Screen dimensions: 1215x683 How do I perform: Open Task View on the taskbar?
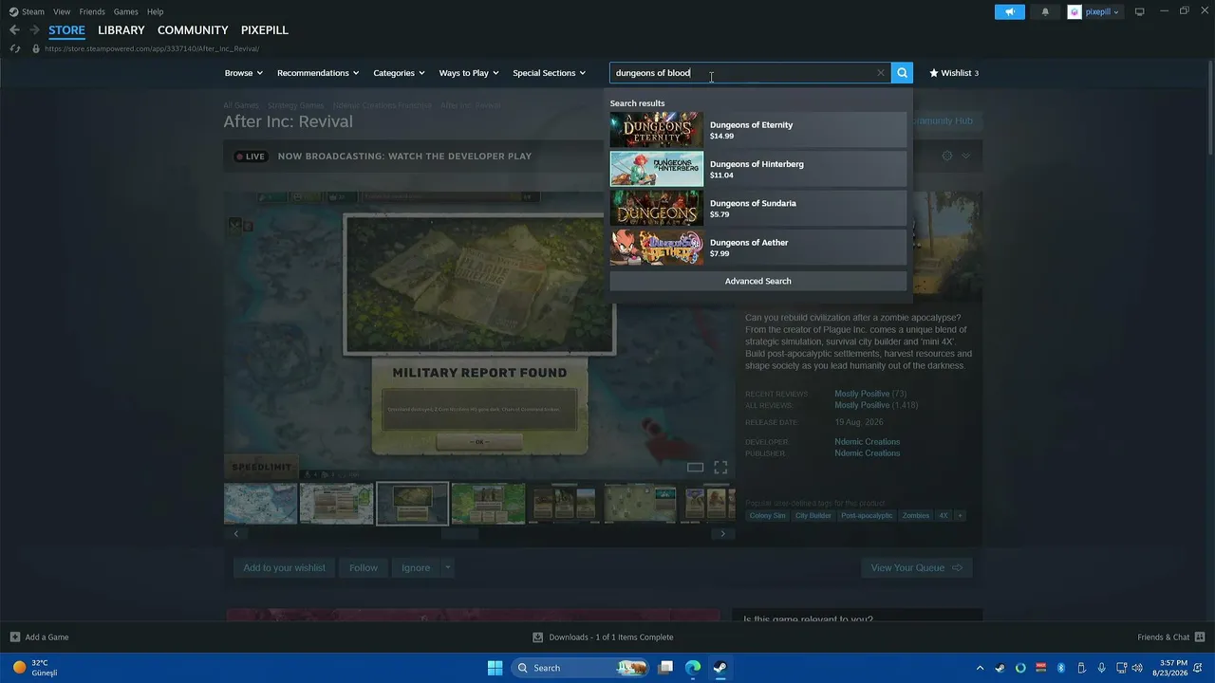(666, 668)
